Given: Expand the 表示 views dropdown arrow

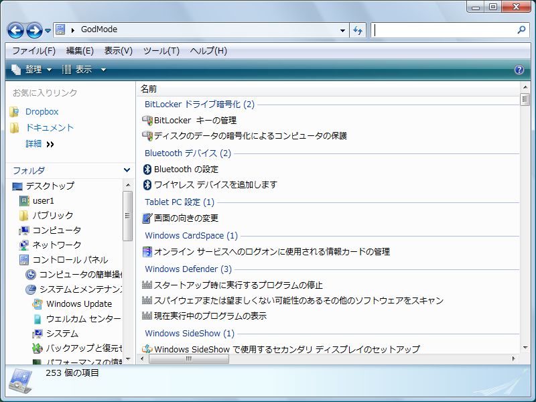Looking at the screenshot, I should click(103, 70).
